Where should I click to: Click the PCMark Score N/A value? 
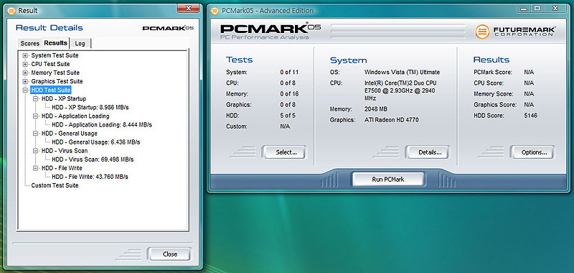(x=529, y=73)
